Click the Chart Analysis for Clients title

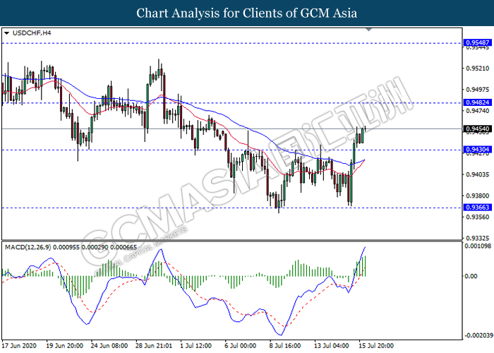point(247,13)
